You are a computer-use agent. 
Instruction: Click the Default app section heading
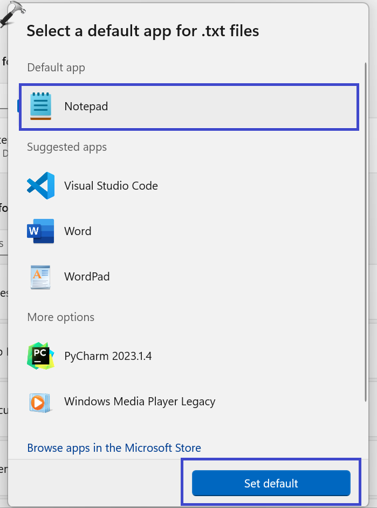pos(56,68)
